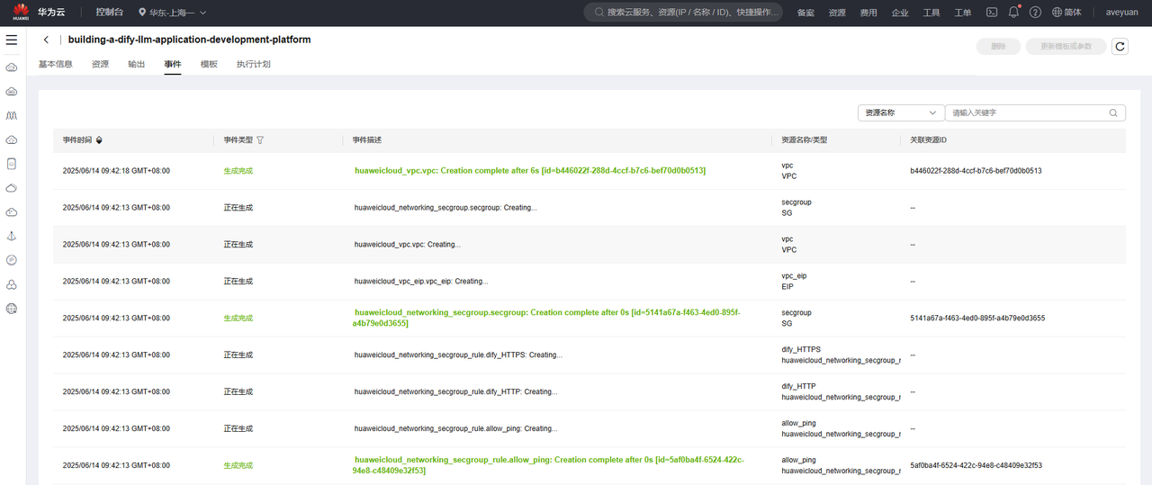Click the back arrow beside stack name

pos(46,40)
